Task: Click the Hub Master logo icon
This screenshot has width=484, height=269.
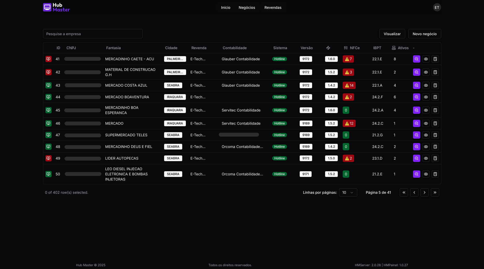Action: pyautogui.click(x=47, y=7)
